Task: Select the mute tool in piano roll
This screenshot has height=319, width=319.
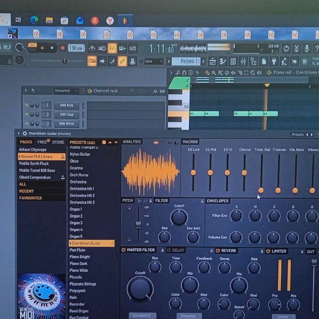Action: tap(233, 72)
